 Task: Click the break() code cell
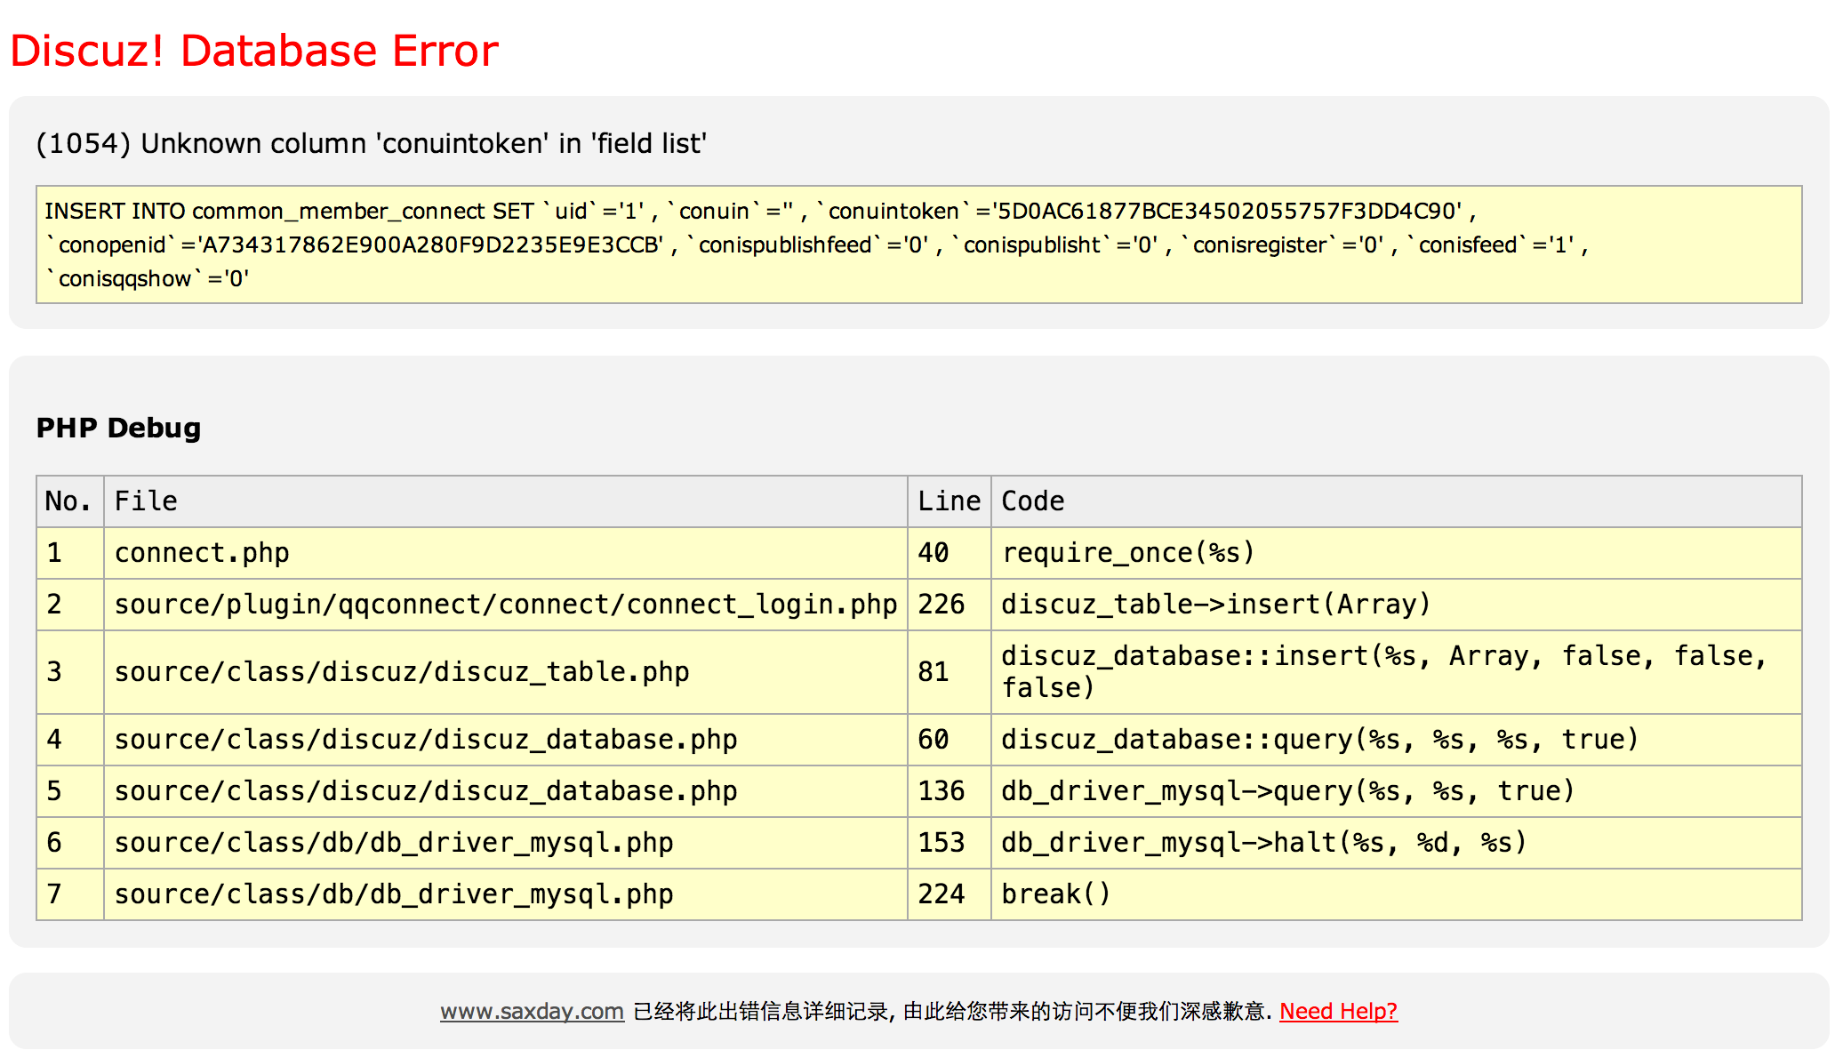(1056, 894)
